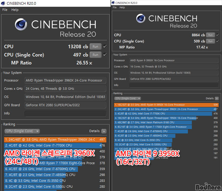This screenshot has height=191, width=222.
Task: Select Threadripper 3960X ranking row in right window
Action: click(166, 109)
